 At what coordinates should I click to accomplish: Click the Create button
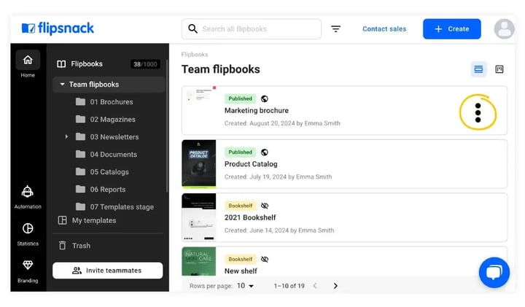pyautogui.click(x=451, y=29)
